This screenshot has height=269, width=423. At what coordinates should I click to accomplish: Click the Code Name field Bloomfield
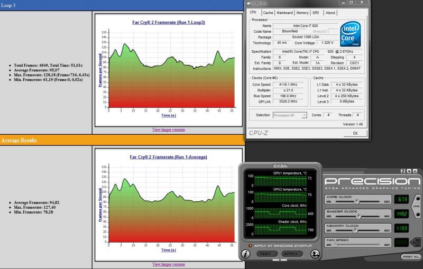point(290,31)
